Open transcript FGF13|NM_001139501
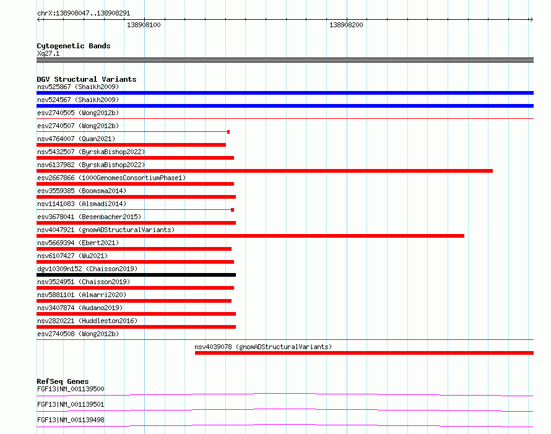Image resolution: width=551 pixels, height=434 pixels. pos(71,404)
